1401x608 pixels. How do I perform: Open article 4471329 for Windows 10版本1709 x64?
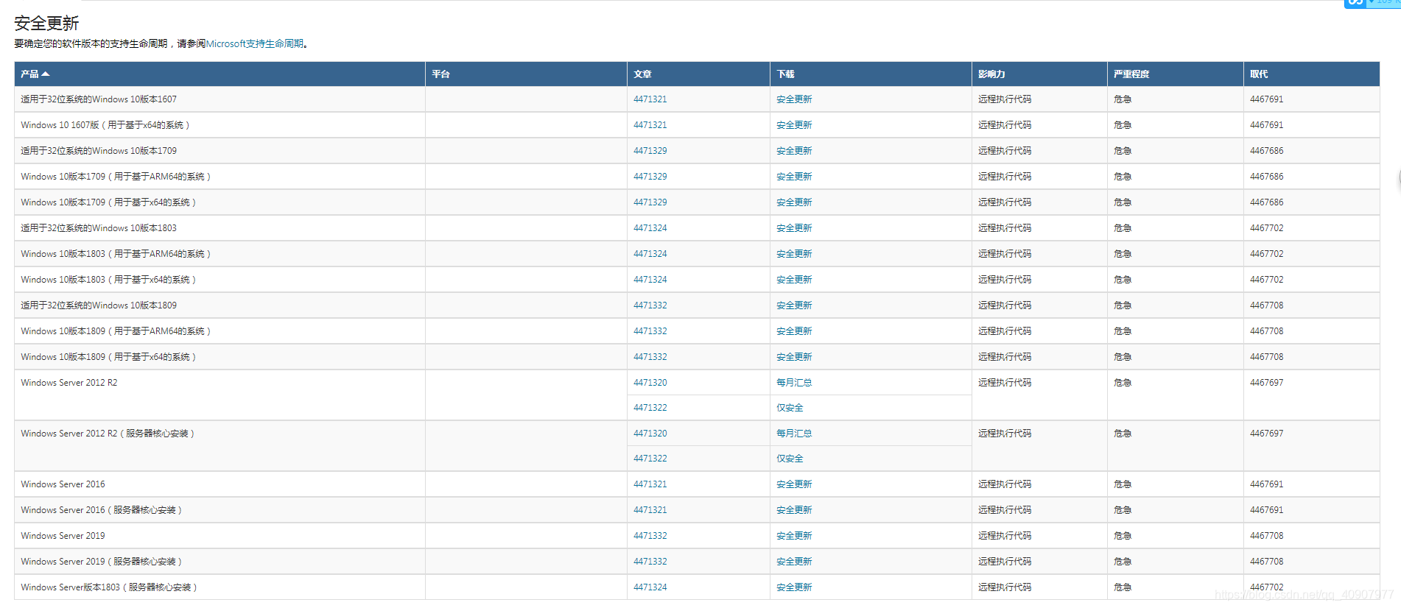tap(650, 202)
